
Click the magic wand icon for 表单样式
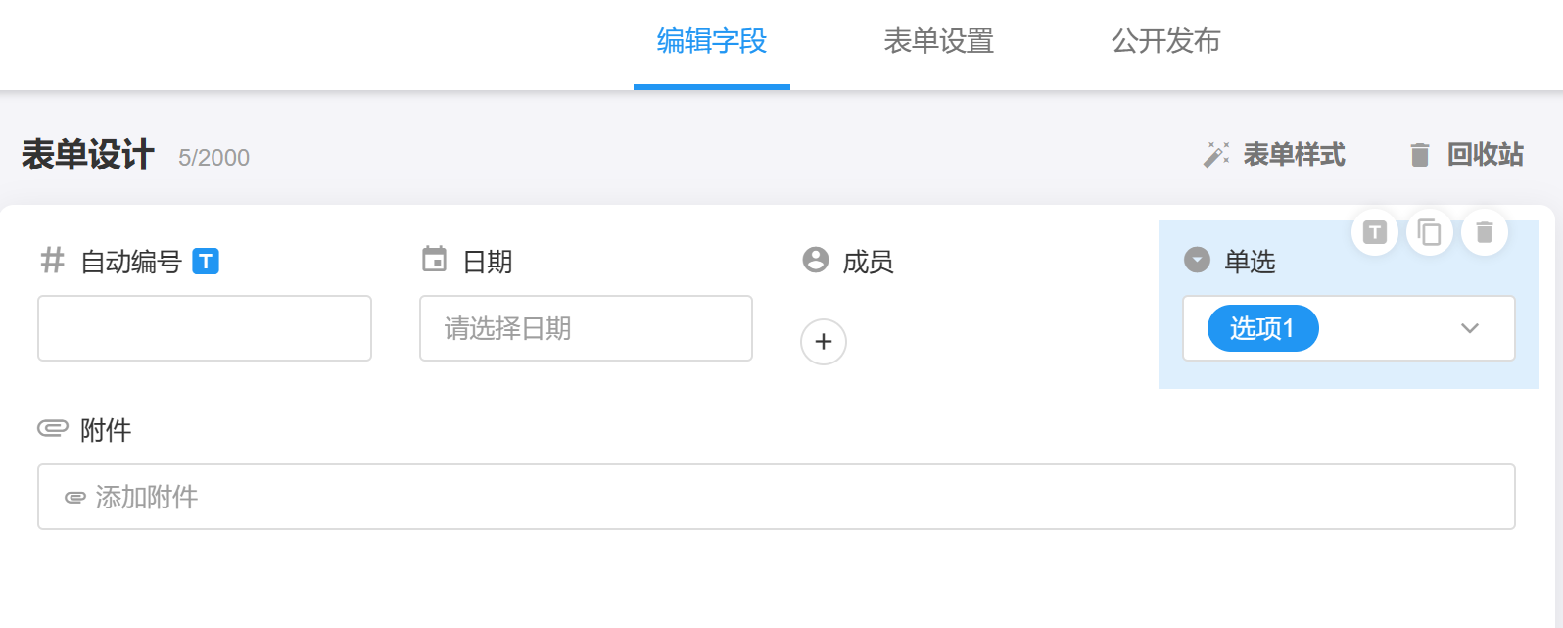(x=1216, y=155)
